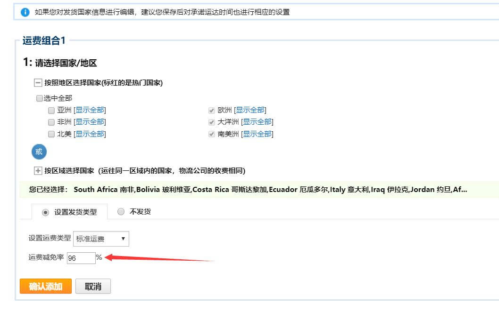This screenshot has height=312, width=499.
Task: Uncheck the 欧洲 checkbox
Action: (212, 111)
